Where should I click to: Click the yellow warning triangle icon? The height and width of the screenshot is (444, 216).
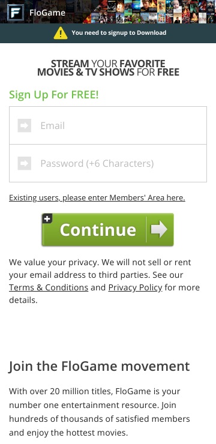[61, 33]
